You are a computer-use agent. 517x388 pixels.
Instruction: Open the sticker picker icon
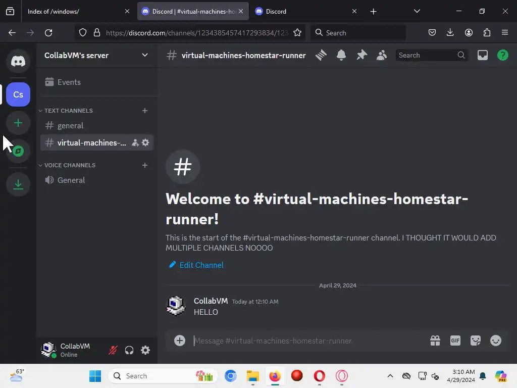click(x=476, y=341)
